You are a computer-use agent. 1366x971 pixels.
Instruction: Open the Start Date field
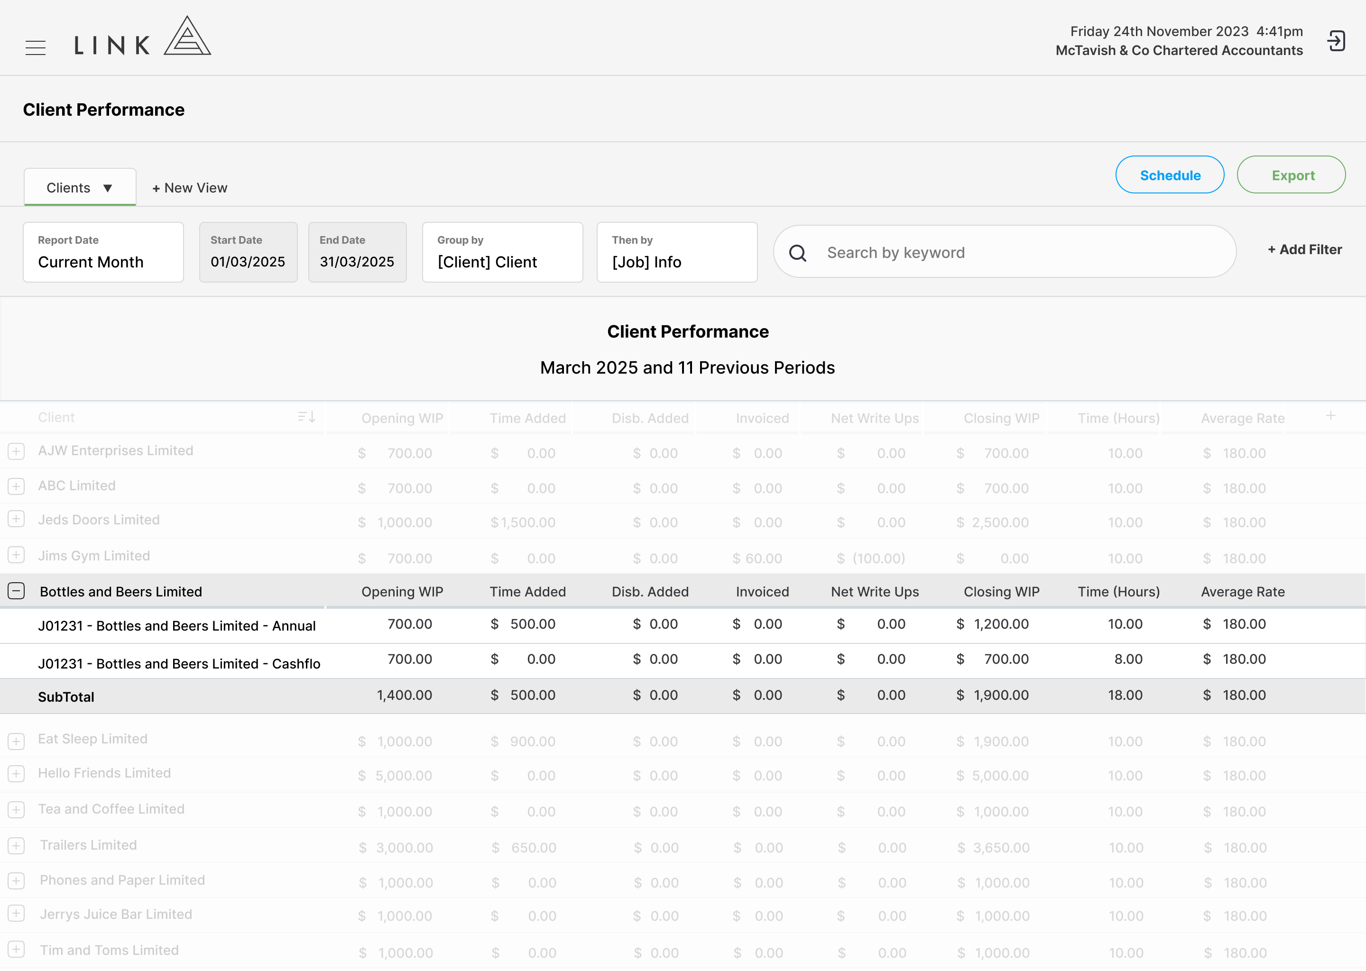(x=248, y=252)
